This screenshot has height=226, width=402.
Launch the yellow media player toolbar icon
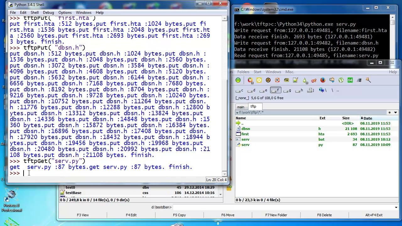pyautogui.click(x=259, y=80)
